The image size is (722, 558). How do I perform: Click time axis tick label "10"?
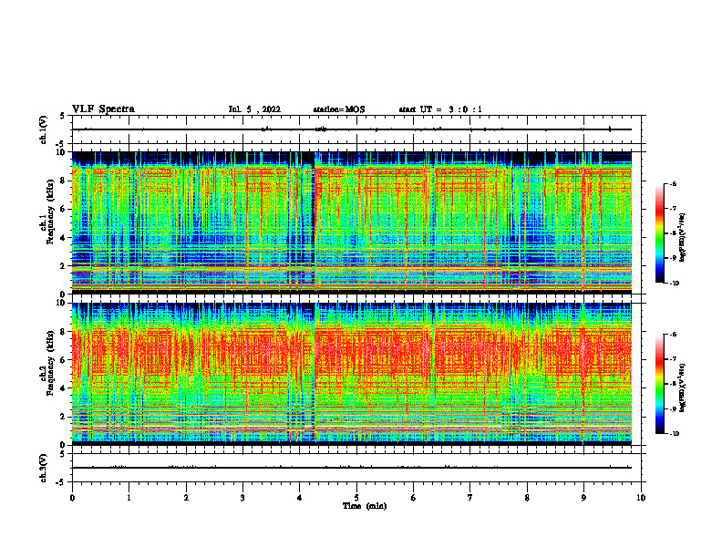click(641, 498)
